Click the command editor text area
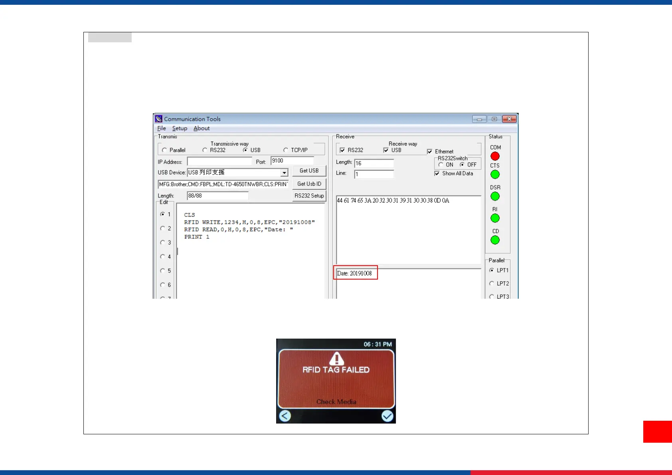This screenshot has height=475, width=672. pos(251,251)
